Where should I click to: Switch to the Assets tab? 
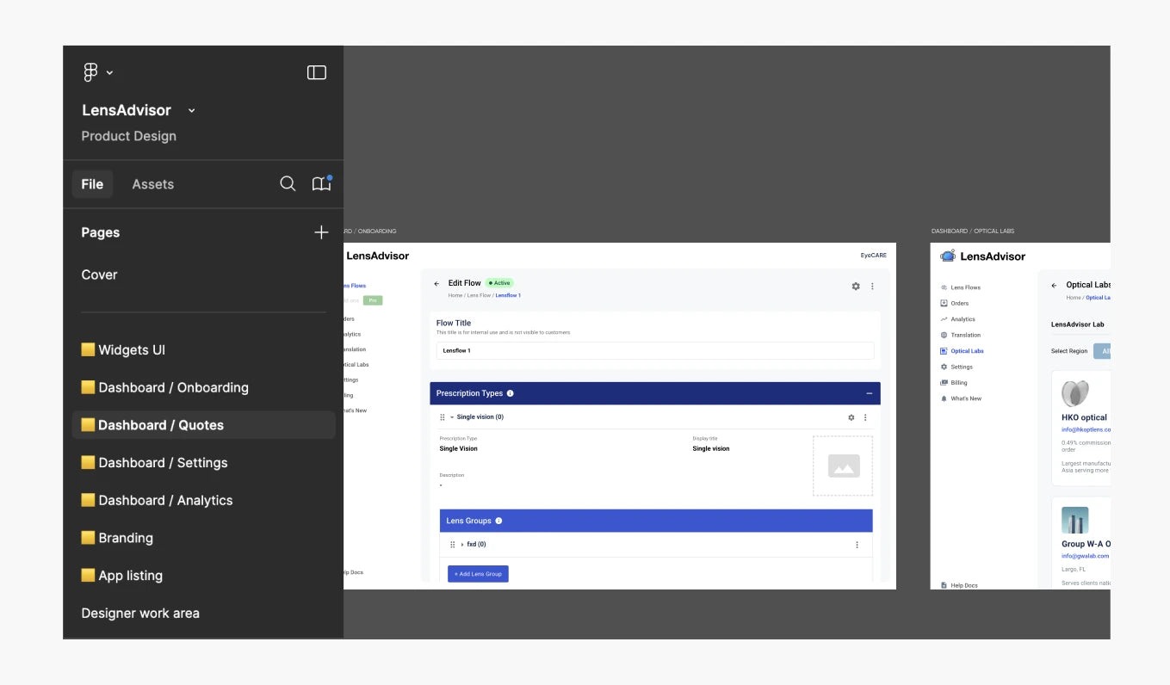(x=152, y=184)
